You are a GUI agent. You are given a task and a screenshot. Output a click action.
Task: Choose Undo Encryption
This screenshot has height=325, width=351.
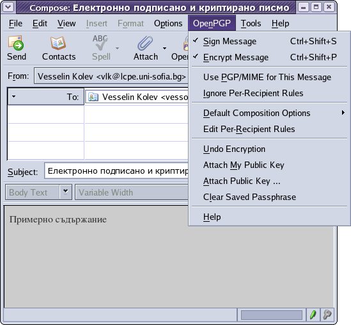click(270, 149)
